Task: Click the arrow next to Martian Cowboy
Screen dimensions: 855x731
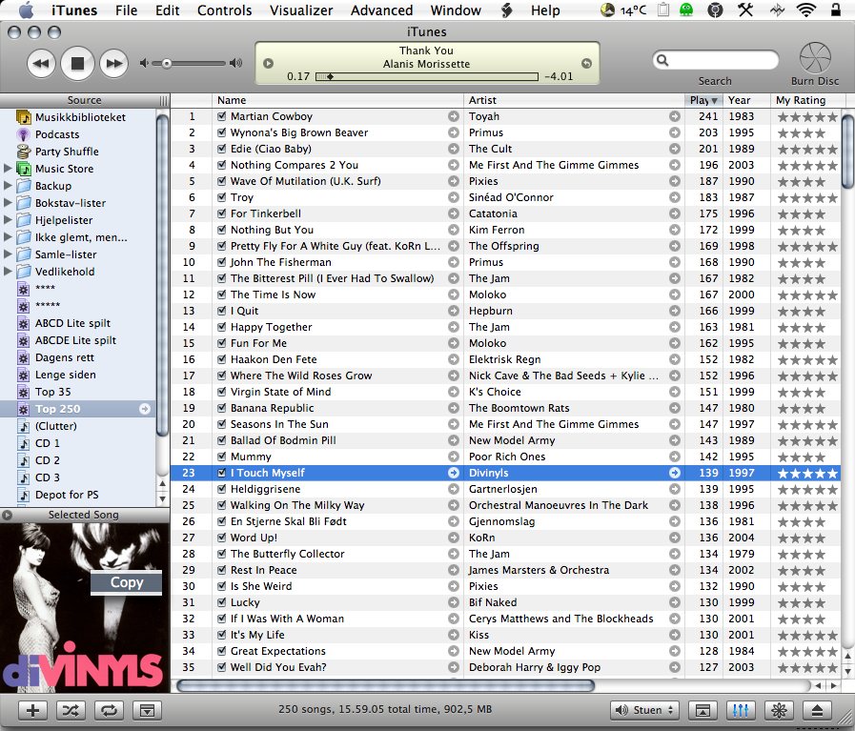Action: coord(454,116)
